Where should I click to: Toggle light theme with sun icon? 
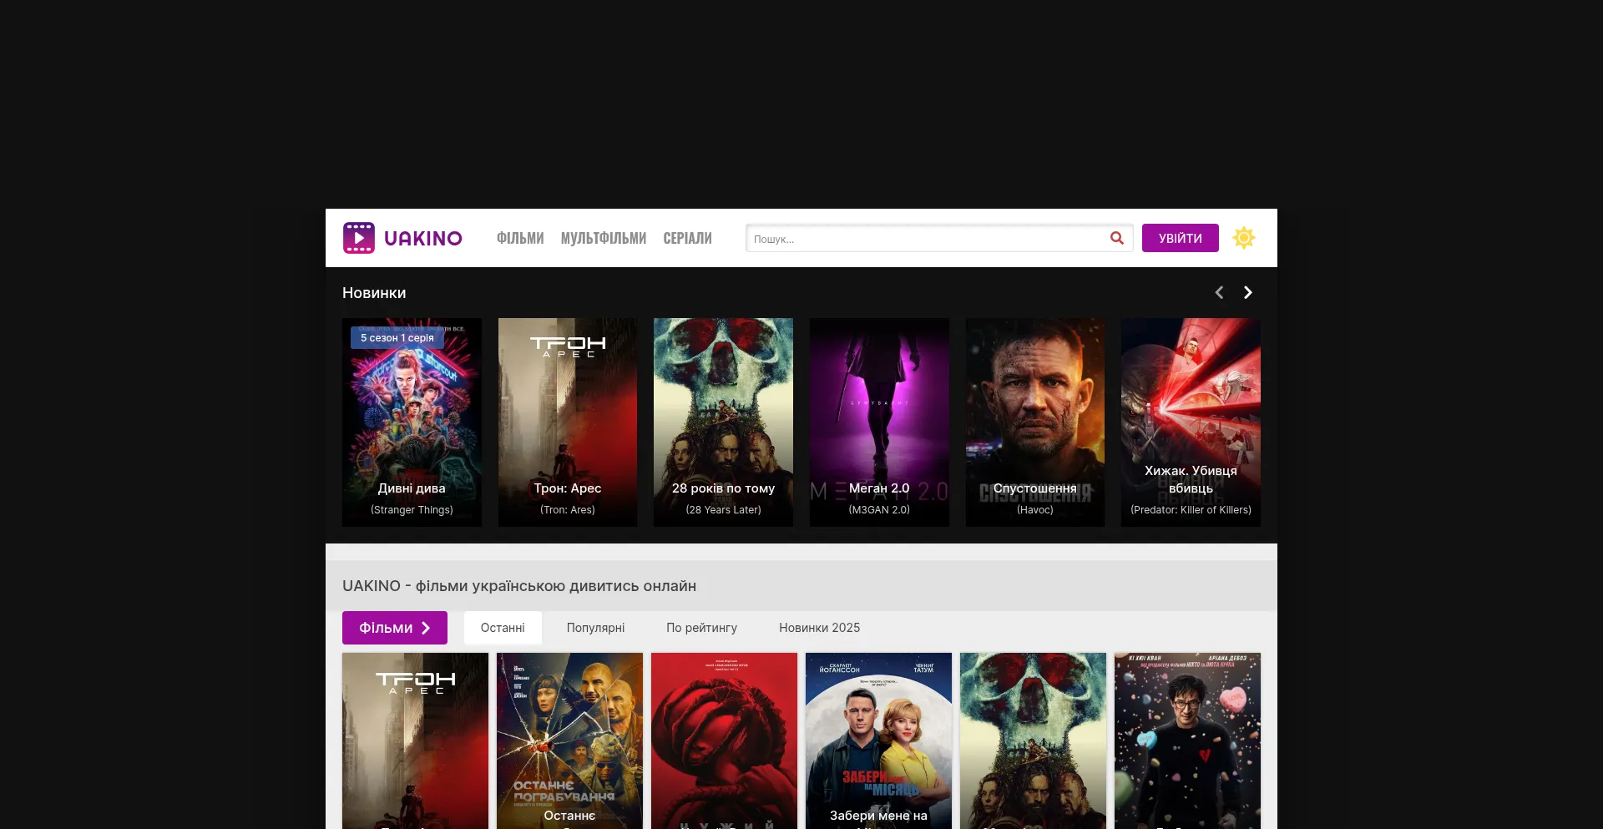pos(1243,238)
